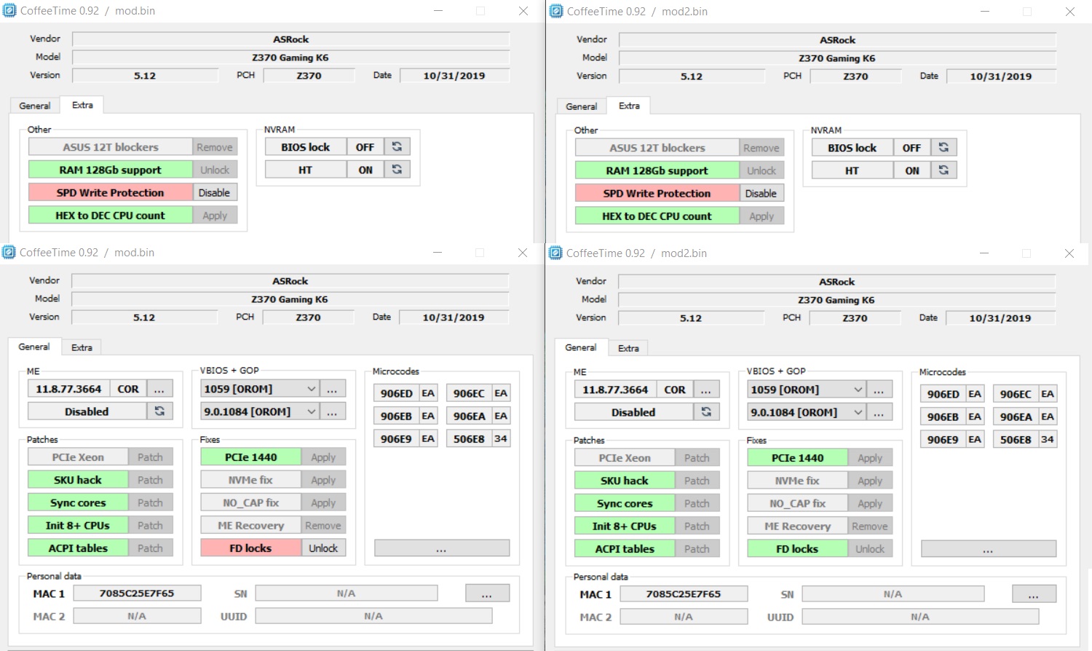This screenshot has width=1092, height=651.
Task: Toggle HT ON state in mod.bin window
Action: tap(365, 170)
